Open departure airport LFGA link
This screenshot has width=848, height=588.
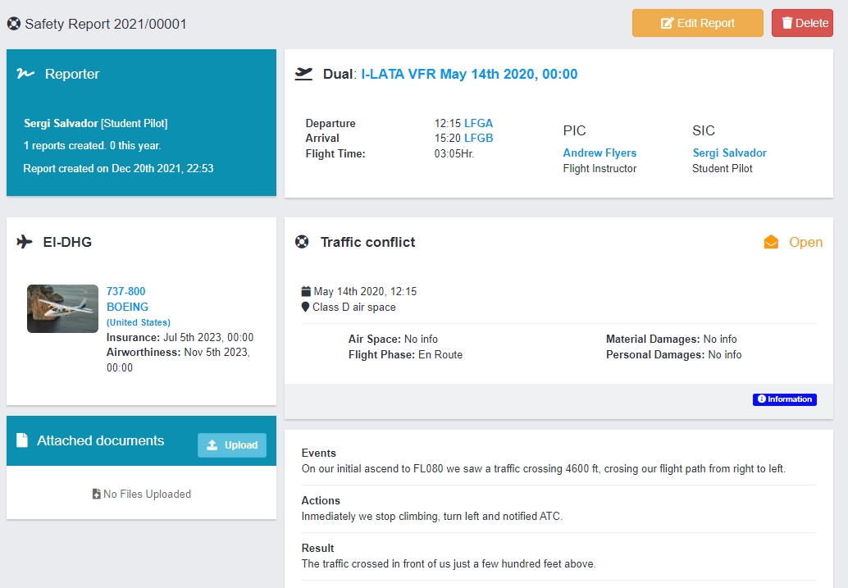click(x=478, y=123)
